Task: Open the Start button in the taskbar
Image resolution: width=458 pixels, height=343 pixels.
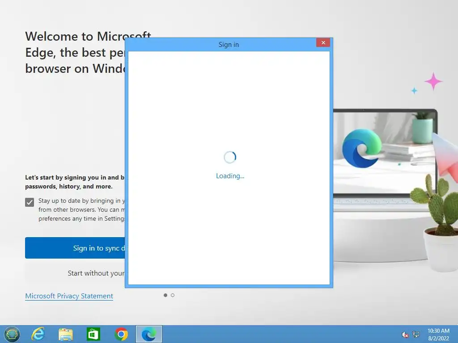Action: pos(12,334)
